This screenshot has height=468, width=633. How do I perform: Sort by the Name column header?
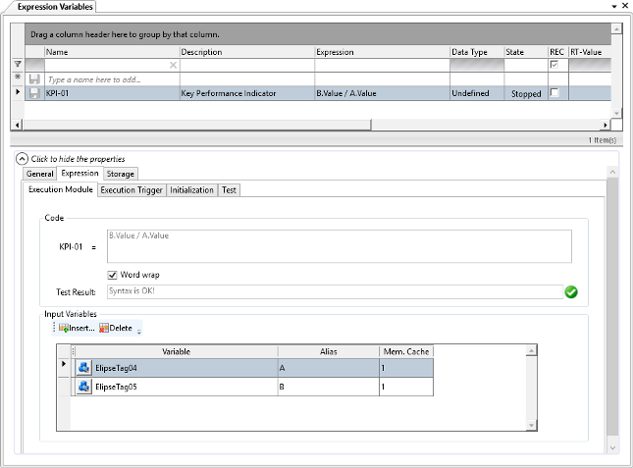coord(112,52)
